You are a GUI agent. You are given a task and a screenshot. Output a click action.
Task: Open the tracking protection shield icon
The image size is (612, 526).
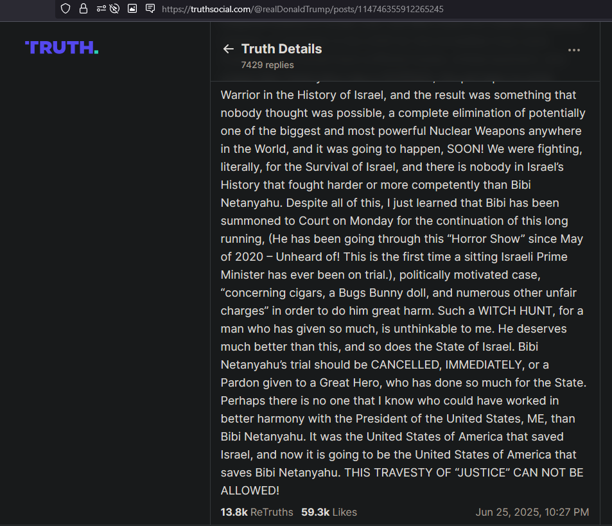(66, 8)
